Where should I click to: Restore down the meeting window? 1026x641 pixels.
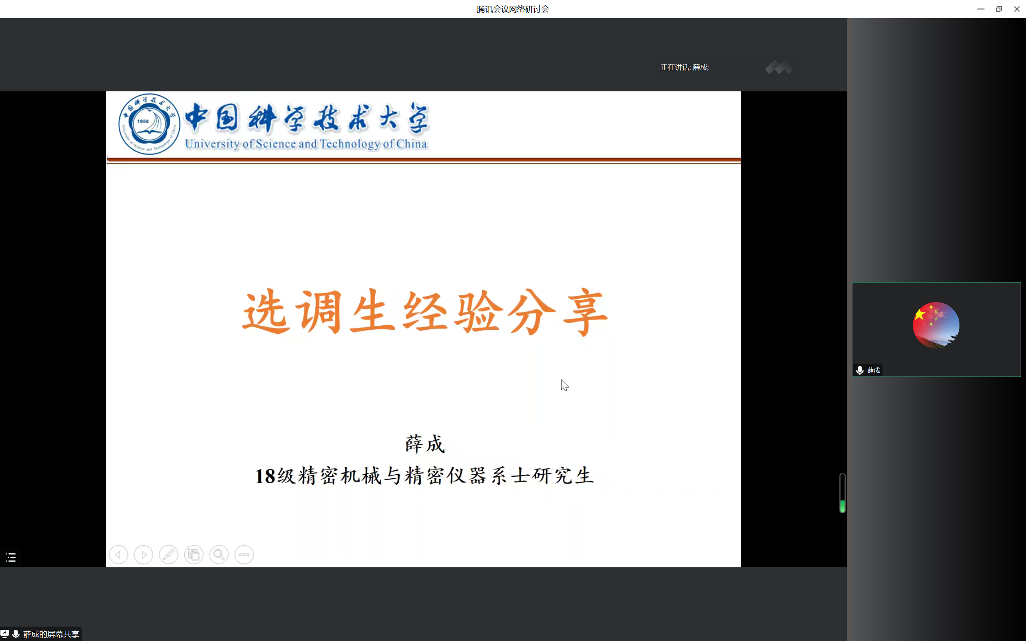click(x=998, y=9)
